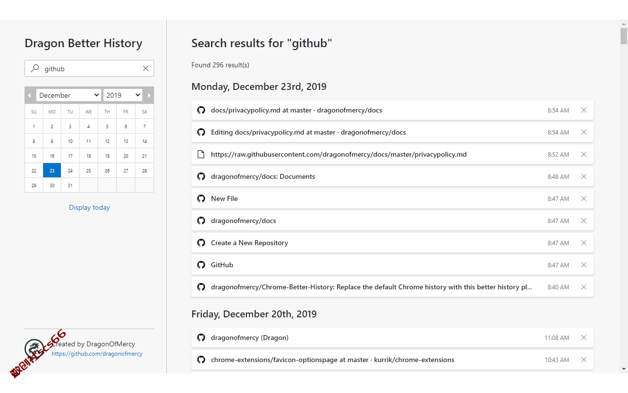
Task: Open the New File history entry
Action: (392, 198)
